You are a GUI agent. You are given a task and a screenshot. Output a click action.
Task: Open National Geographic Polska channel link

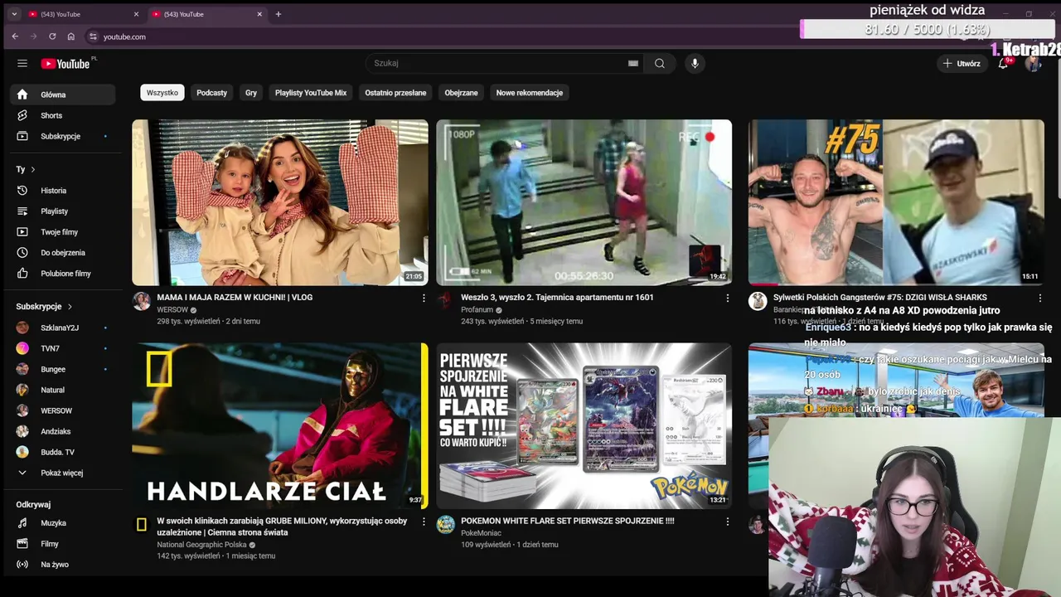[x=201, y=545]
